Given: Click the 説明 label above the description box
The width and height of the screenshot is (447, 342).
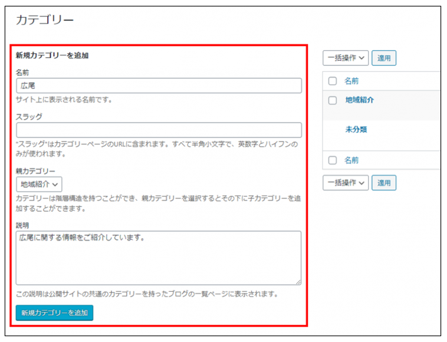Looking at the screenshot, I should pos(23,225).
